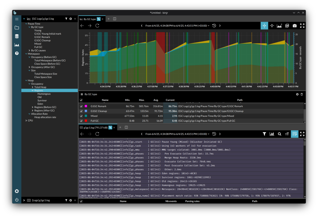
Task: Expand the chart view to full screen
Action: click(x=302, y=26)
